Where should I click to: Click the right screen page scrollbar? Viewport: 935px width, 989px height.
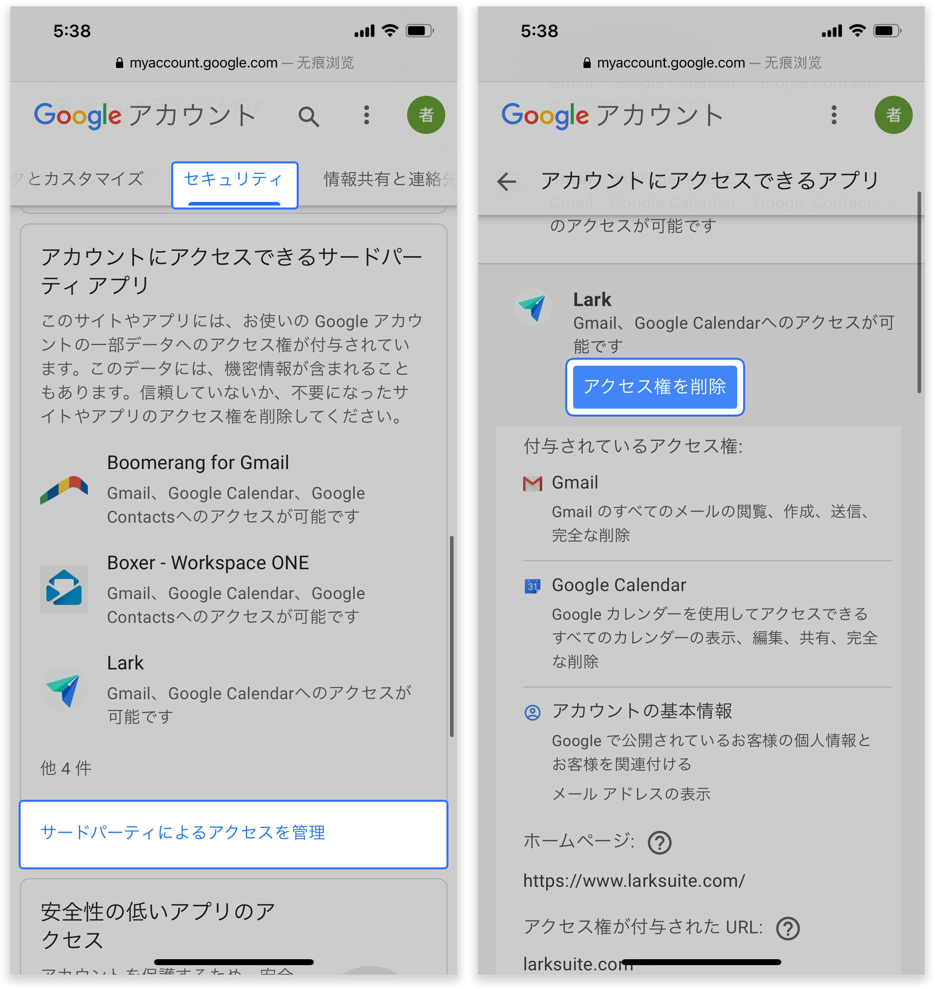point(919,292)
